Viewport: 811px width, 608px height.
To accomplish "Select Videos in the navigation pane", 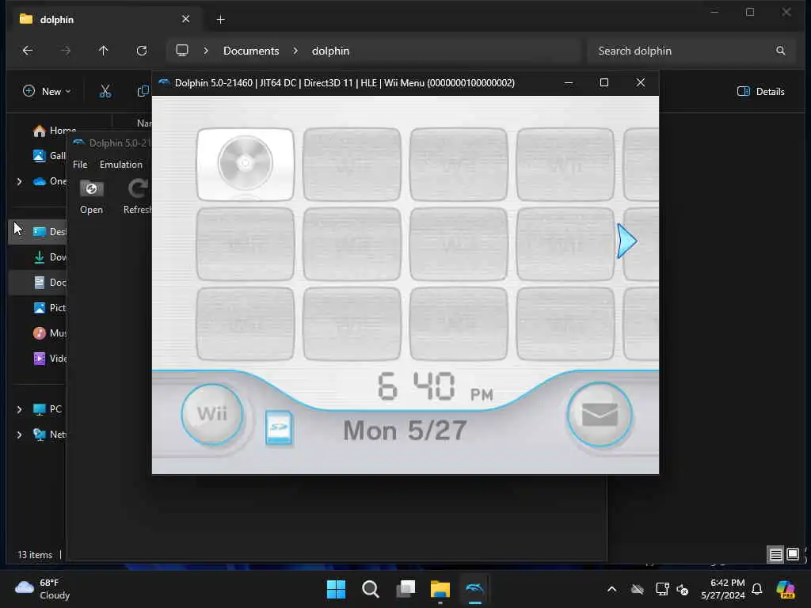I will click(x=49, y=359).
